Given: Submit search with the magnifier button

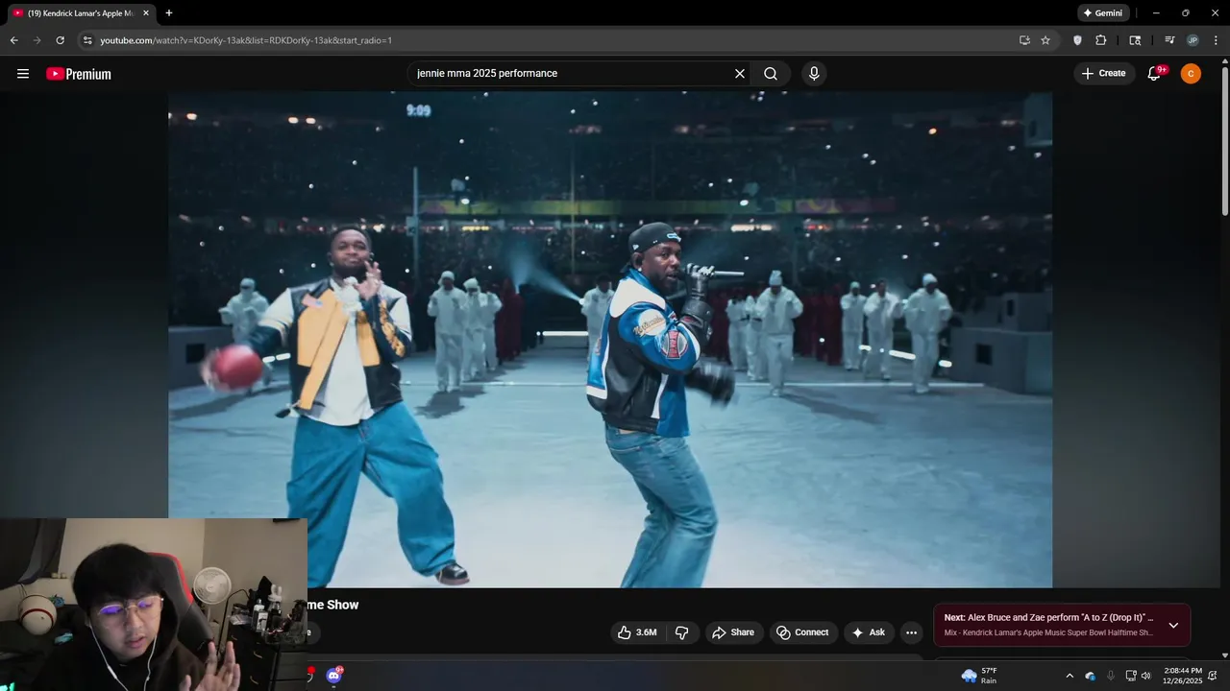Looking at the screenshot, I should (x=771, y=74).
